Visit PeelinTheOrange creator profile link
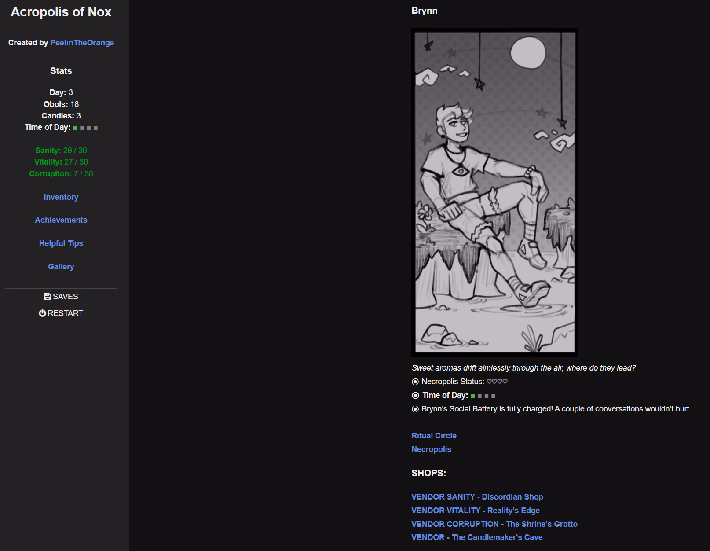 [x=82, y=43]
